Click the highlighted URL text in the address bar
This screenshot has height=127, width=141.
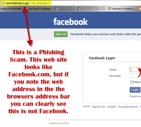(28, 3)
